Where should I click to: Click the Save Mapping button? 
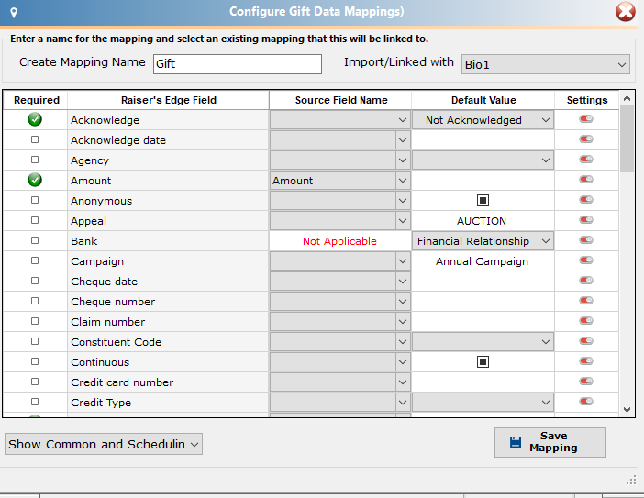click(x=550, y=442)
